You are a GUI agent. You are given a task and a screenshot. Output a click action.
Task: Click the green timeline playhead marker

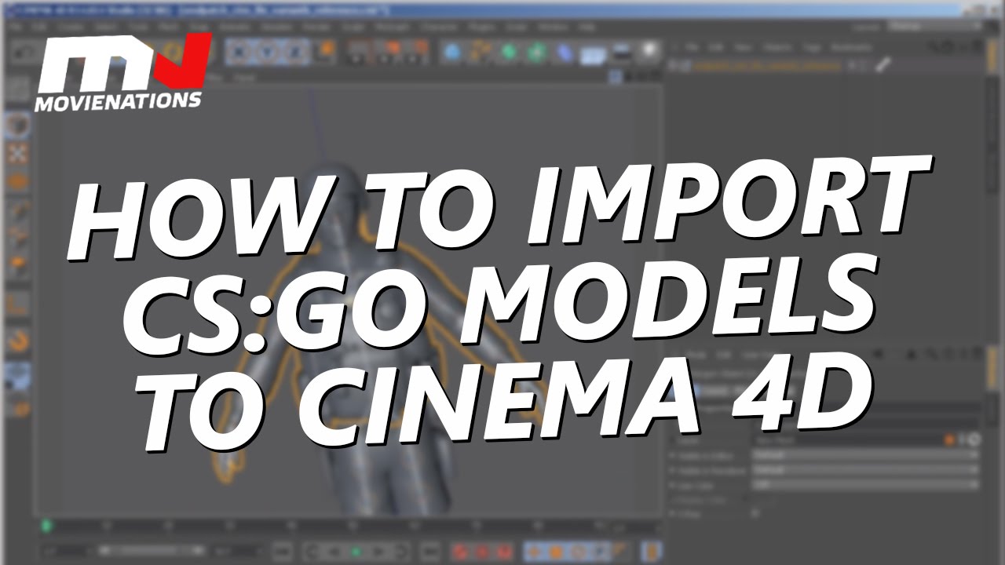tap(47, 524)
